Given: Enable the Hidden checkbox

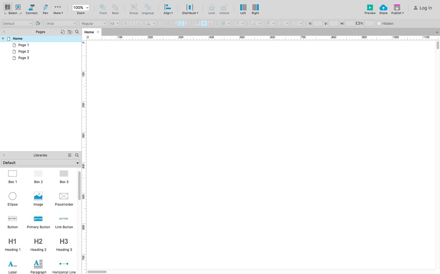Looking at the screenshot, I should 379,23.
